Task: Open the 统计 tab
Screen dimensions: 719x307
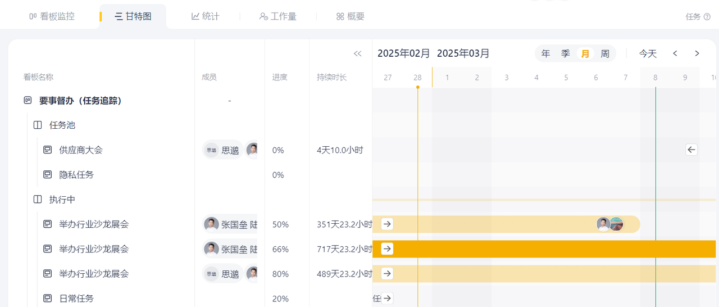Action: (x=205, y=16)
